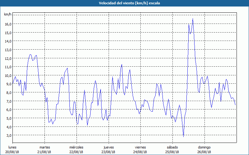Click the 23/08/18 date label

108,152
